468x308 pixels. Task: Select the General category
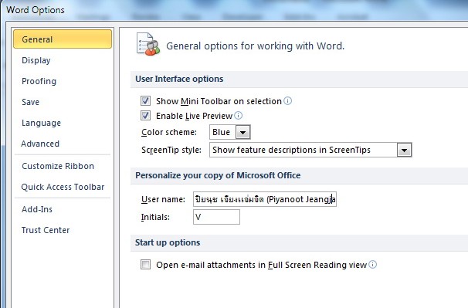(63, 39)
